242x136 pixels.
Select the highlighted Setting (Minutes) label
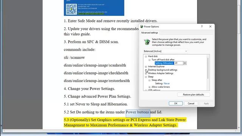(164, 63)
